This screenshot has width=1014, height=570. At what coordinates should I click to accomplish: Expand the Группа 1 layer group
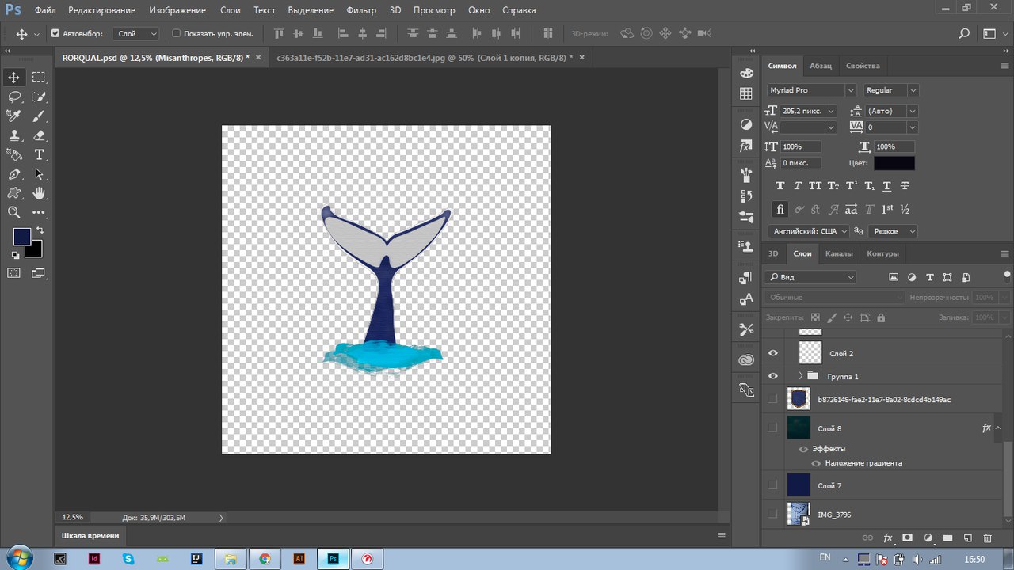point(800,376)
